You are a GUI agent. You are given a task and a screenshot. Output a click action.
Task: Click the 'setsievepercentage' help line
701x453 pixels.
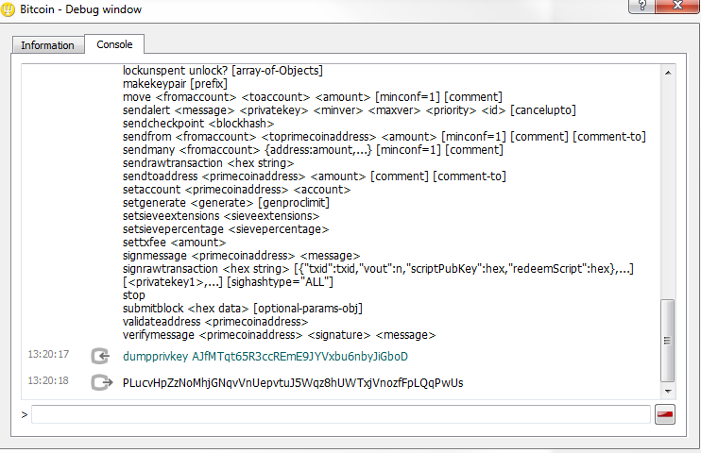coord(226,229)
